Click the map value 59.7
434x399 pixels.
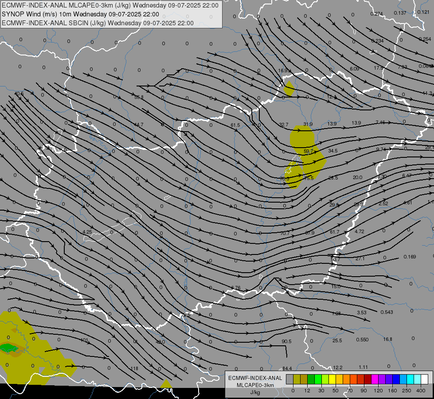pyautogui.click(x=308, y=151)
